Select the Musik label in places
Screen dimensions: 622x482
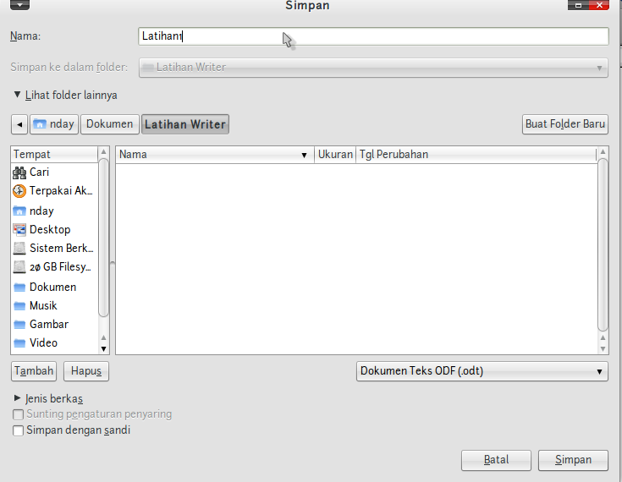pyautogui.click(x=43, y=305)
